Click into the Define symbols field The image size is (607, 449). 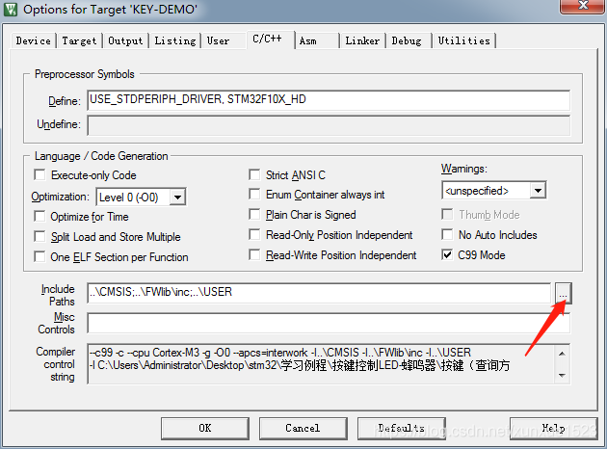coord(329,100)
